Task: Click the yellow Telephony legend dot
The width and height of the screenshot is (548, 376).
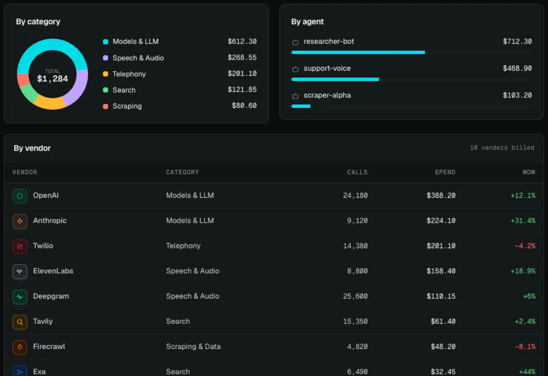Action: tap(105, 74)
